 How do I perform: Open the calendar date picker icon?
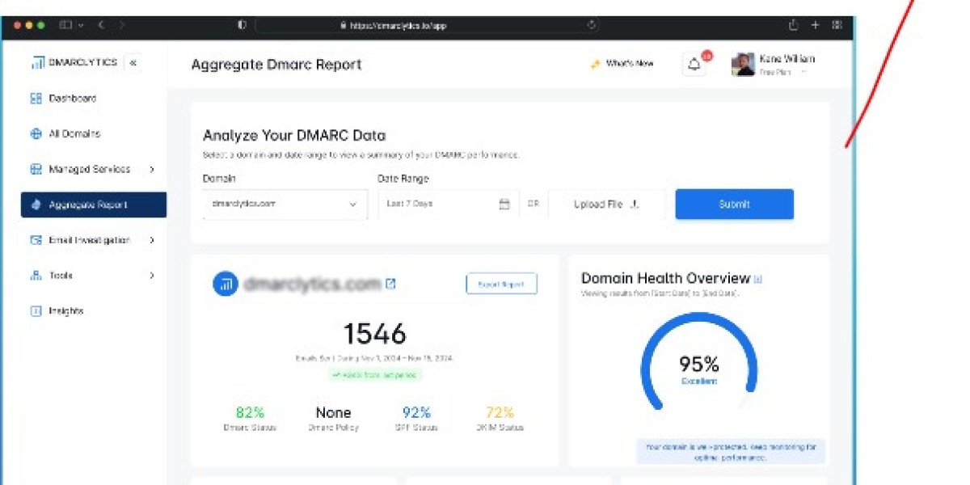[x=504, y=205]
